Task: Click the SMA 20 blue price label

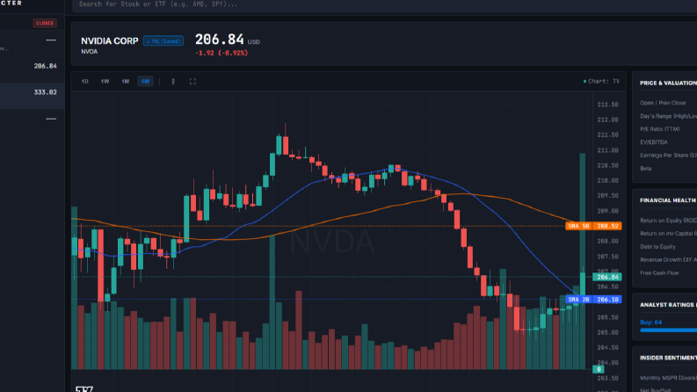Action: click(593, 300)
